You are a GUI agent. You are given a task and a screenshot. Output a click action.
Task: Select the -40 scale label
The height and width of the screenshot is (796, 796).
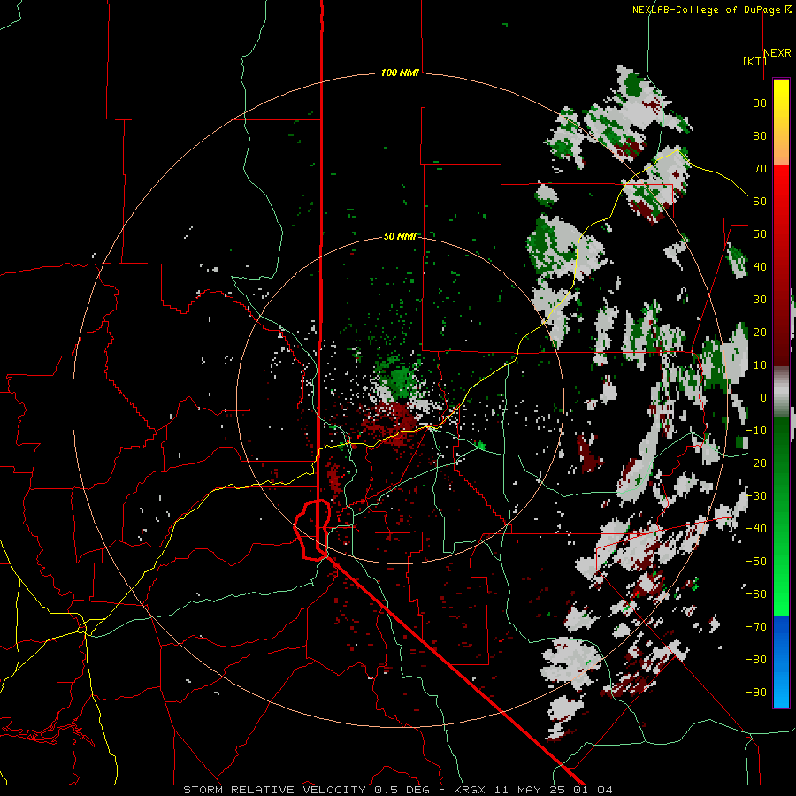coord(756,529)
